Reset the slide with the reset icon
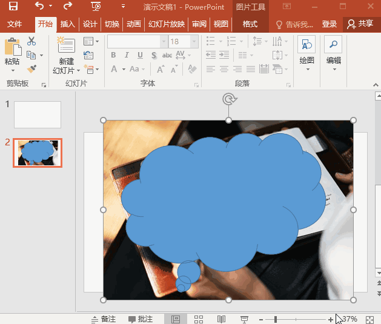 pos(88,55)
